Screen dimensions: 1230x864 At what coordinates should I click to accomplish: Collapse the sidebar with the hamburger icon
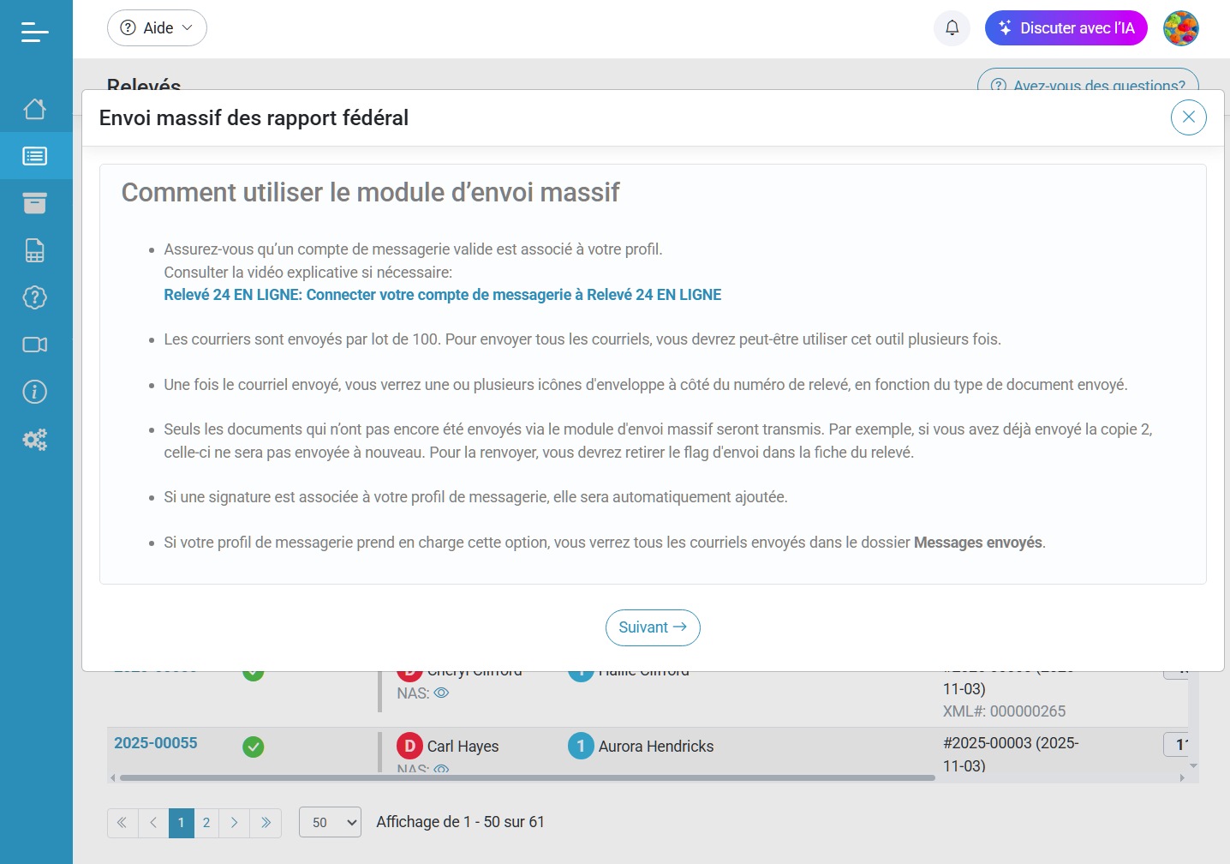34,32
